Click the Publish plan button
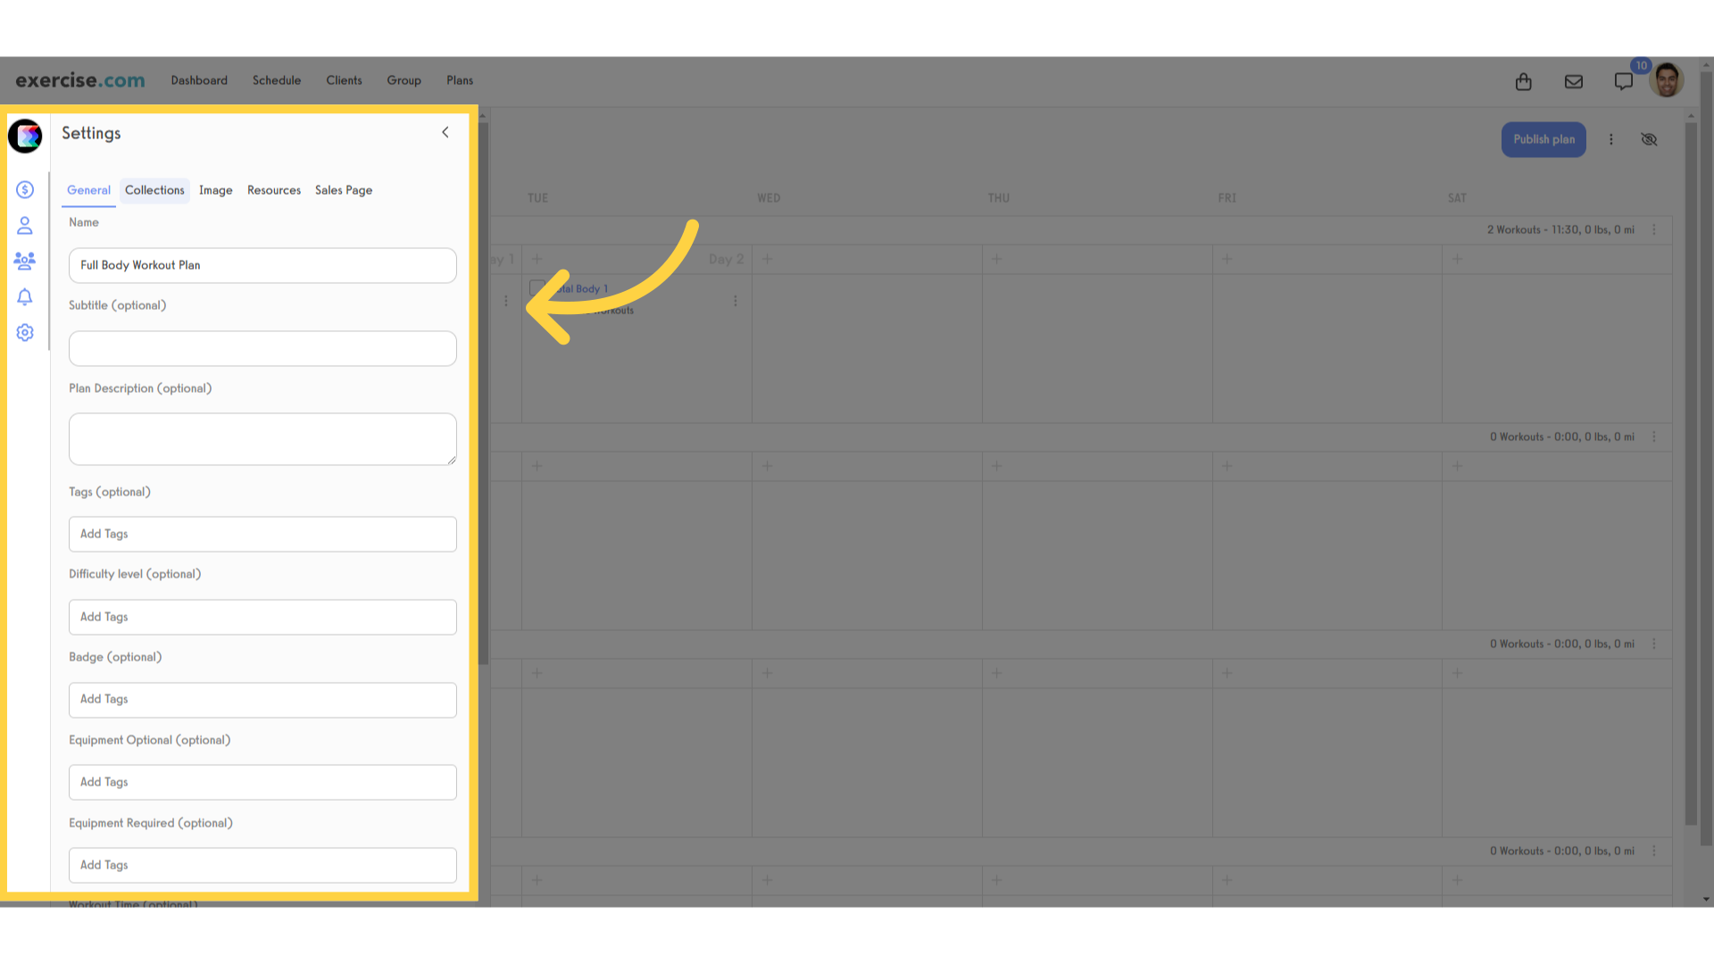 click(x=1543, y=139)
